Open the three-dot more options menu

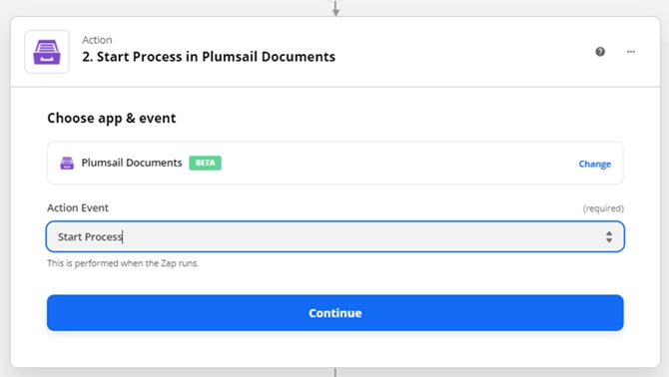tap(631, 52)
